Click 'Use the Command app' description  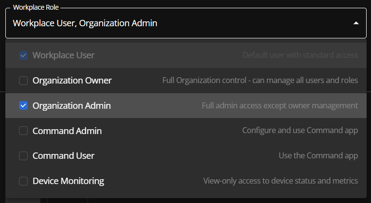(x=318, y=155)
